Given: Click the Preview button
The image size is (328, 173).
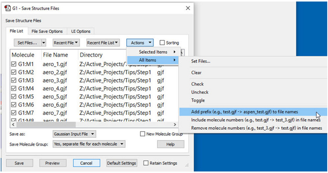Looking at the screenshot, I should click(x=53, y=163).
